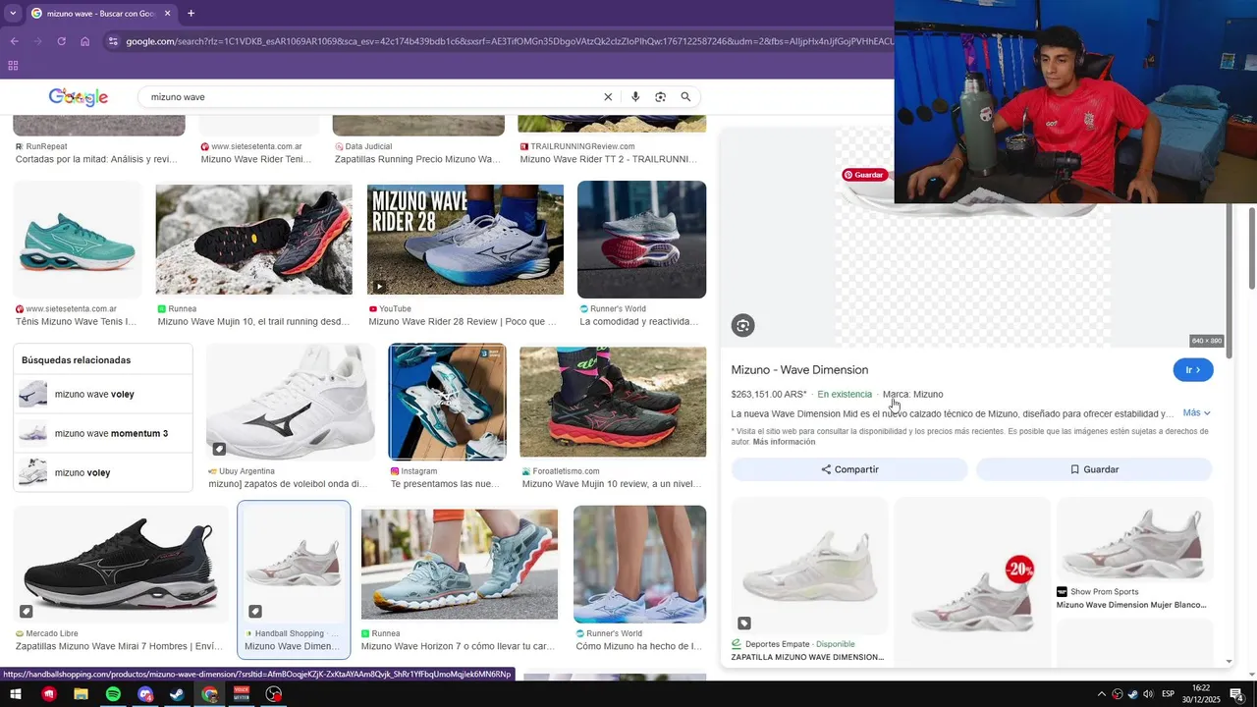The image size is (1257, 707).
Task: Go back with browser back arrow
Action: pyautogui.click(x=14, y=41)
